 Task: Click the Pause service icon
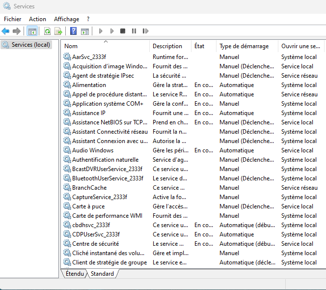[134, 31]
